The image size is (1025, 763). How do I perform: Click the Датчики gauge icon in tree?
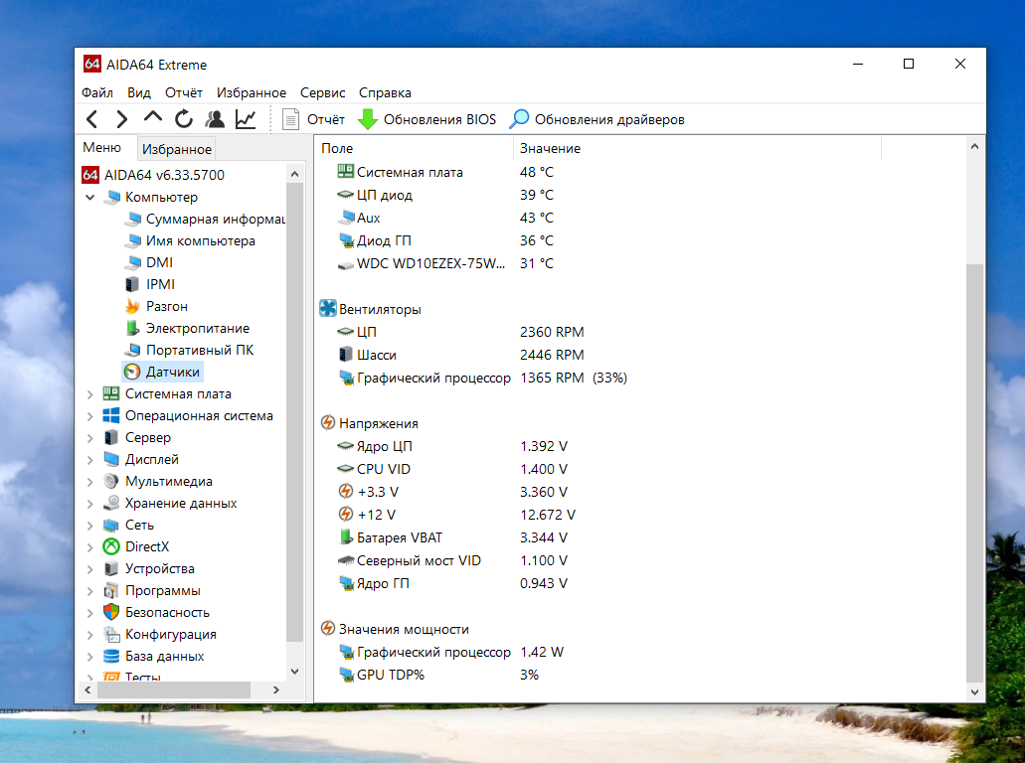click(x=132, y=372)
